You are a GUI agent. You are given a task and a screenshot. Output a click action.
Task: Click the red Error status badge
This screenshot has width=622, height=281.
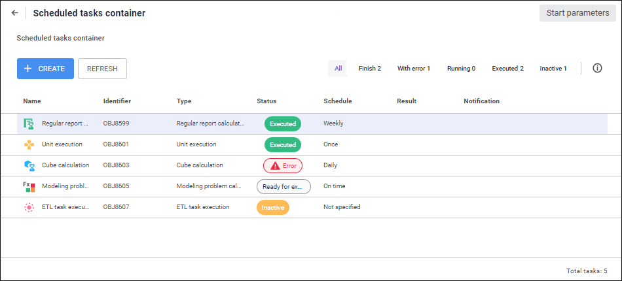pos(283,165)
